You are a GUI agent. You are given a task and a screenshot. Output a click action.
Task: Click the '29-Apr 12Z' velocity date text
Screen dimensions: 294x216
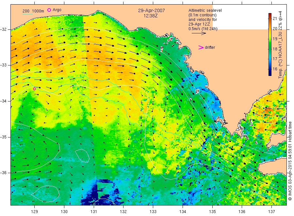tap(199, 24)
